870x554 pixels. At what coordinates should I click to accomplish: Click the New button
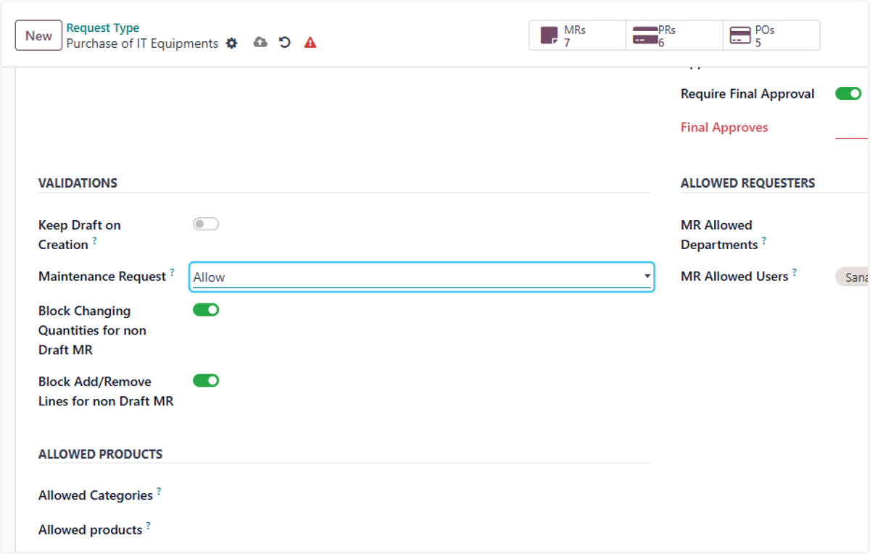38,35
